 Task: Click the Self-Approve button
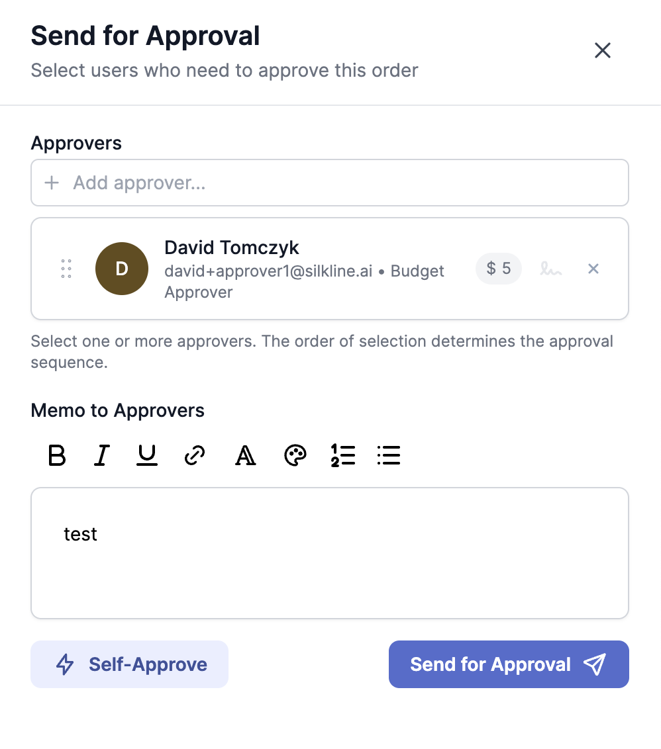click(x=130, y=664)
